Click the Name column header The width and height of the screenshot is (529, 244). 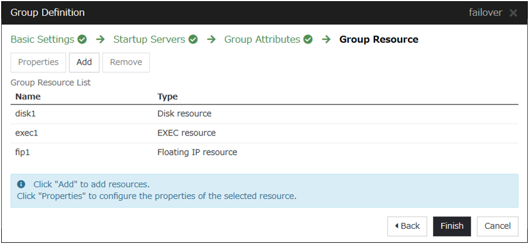(28, 97)
